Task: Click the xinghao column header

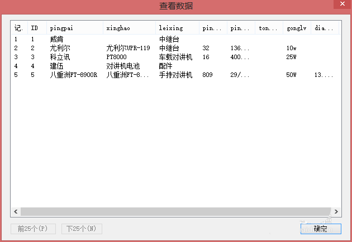Action: tap(129, 28)
